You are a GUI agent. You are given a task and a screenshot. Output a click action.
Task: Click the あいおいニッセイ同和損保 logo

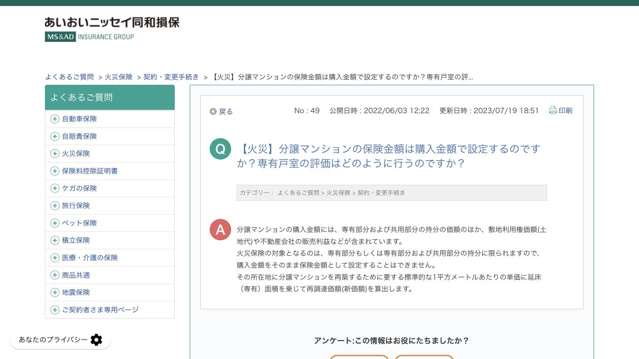click(112, 29)
